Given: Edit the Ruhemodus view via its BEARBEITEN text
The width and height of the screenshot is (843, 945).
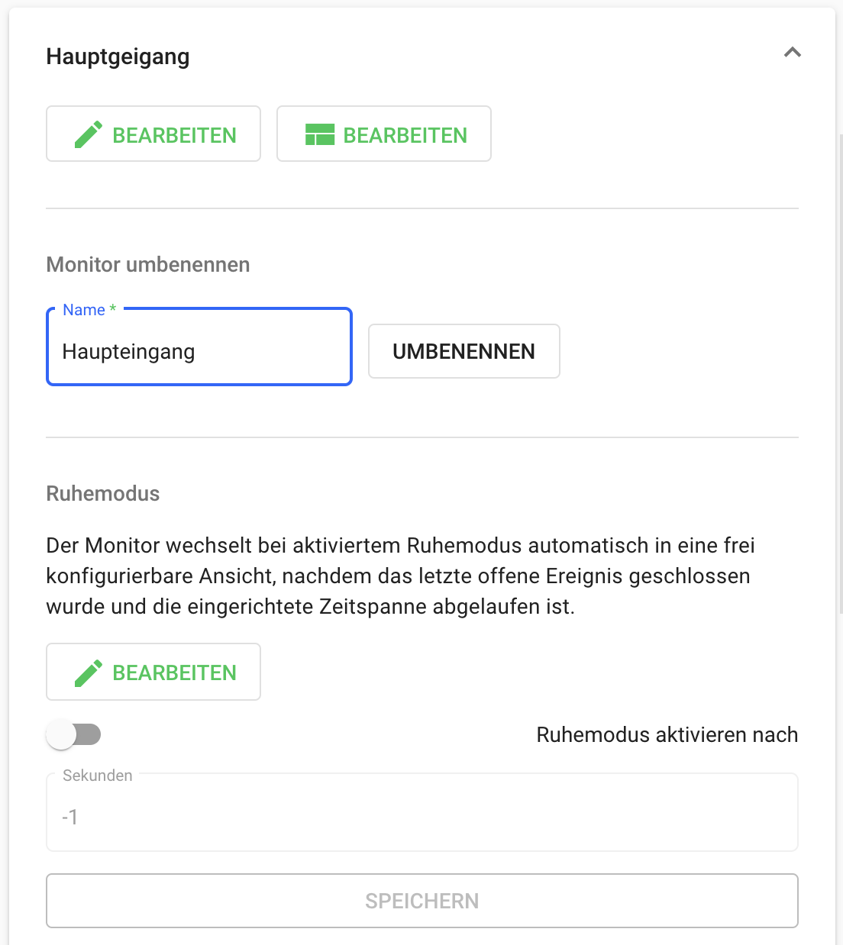Looking at the screenshot, I should (174, 672).
